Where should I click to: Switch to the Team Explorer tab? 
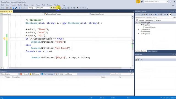click(152, 51)
